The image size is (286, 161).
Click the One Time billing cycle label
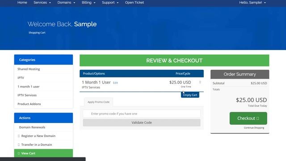coord(186,87)
